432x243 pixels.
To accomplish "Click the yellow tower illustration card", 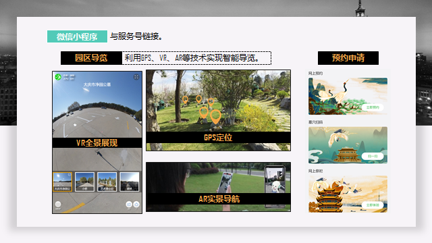I will [348, 194].
